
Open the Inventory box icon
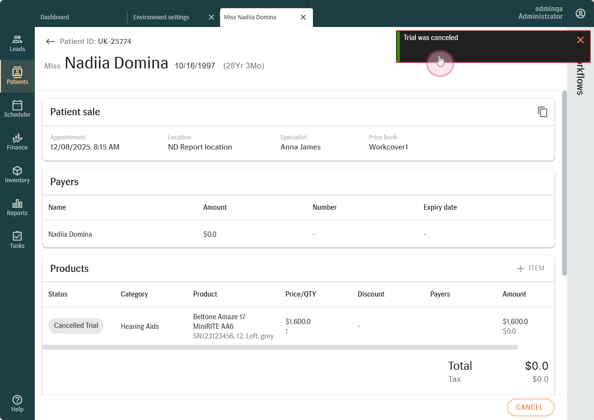point(17,171)
